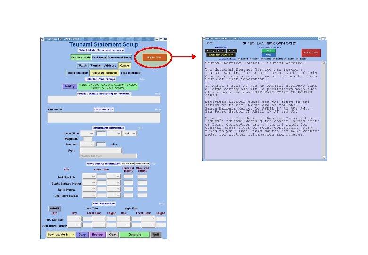Viewport: 368px width, 255px height.
Task: Select Initial Issuance
Action: 78,73
